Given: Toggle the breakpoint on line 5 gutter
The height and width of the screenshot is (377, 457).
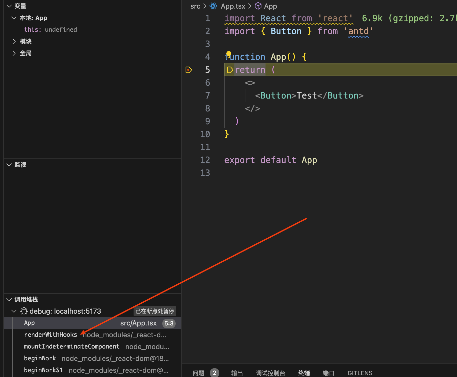Looking at the screenshot, I should pos(189,70).
